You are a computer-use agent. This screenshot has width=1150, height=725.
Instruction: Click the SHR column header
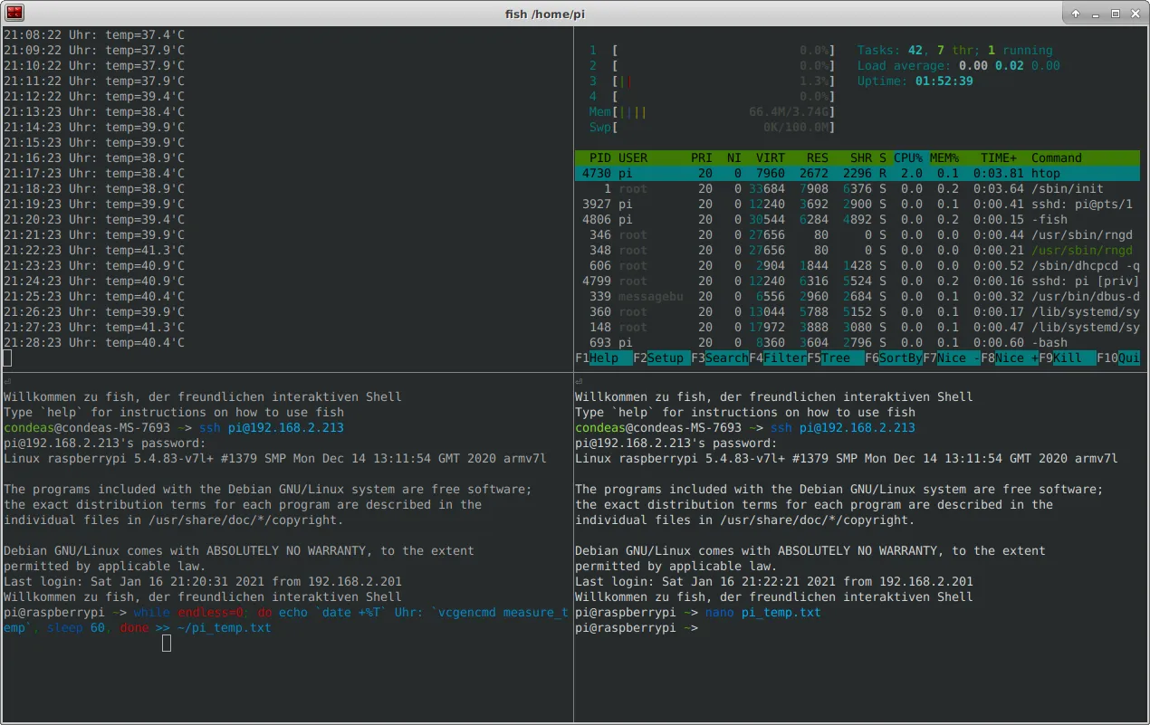pyautogui.click(x=861, y=158)
